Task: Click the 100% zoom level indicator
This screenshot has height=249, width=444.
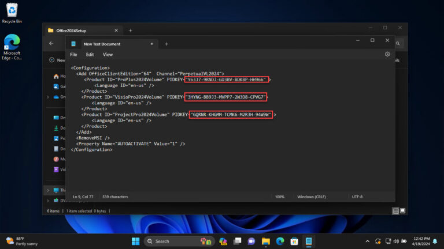Action: [279, 197]
